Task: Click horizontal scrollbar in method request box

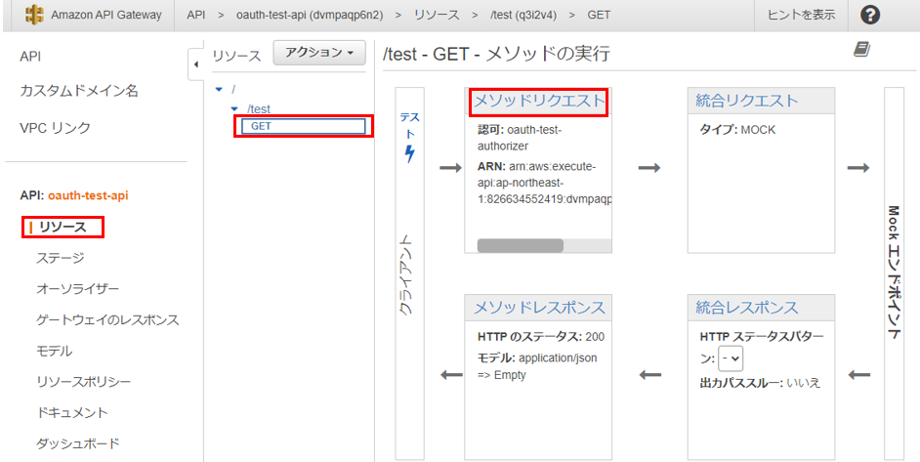Action: [x=520, y=245]
